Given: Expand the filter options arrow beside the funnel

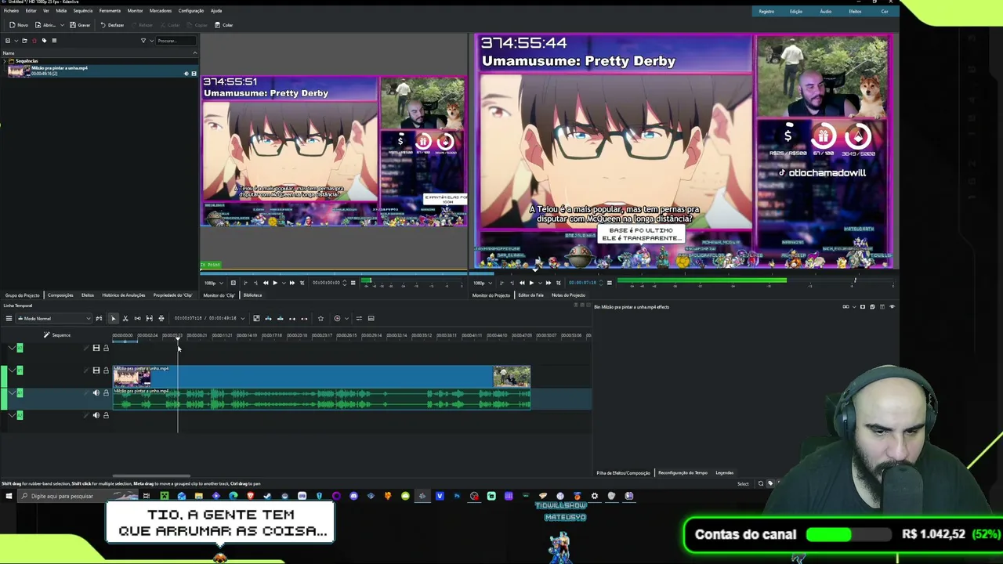Looking at the screenshot, I should (x=150, y=41).
